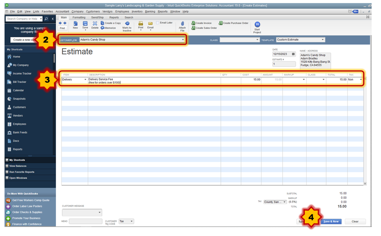Open the Inventory menu
The width and height of the screenshot is (381, 236).
(137, 11)
